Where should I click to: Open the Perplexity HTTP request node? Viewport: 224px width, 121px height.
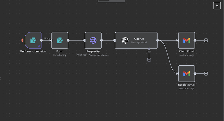tap(93, 40)
